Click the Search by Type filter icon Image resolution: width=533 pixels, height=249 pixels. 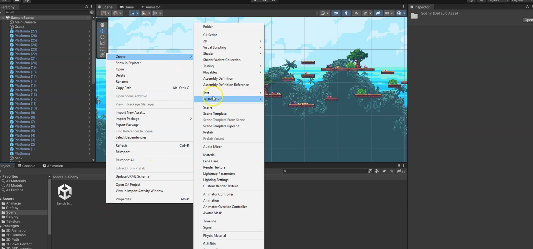(x=377, y=171)
